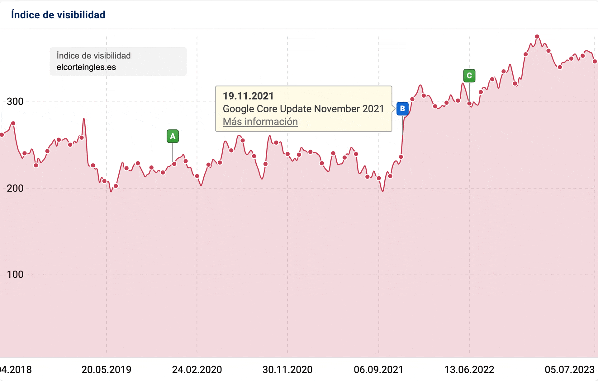Click the Google Core Update November 2021 text
Screen dimensions: 598x381
(303, 109)
